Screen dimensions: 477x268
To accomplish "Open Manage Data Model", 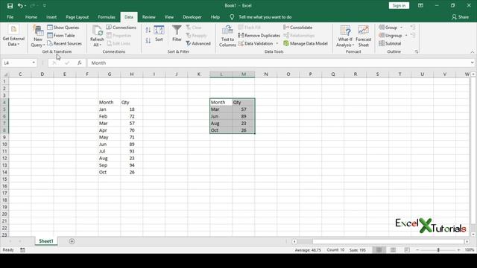I will pos(306,43).
